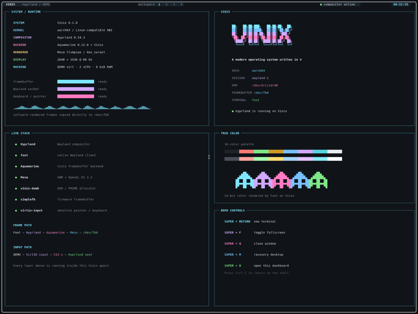Click the VINIX label in top bar
This screenshot has width=418, height=314.
pos(10,4)
